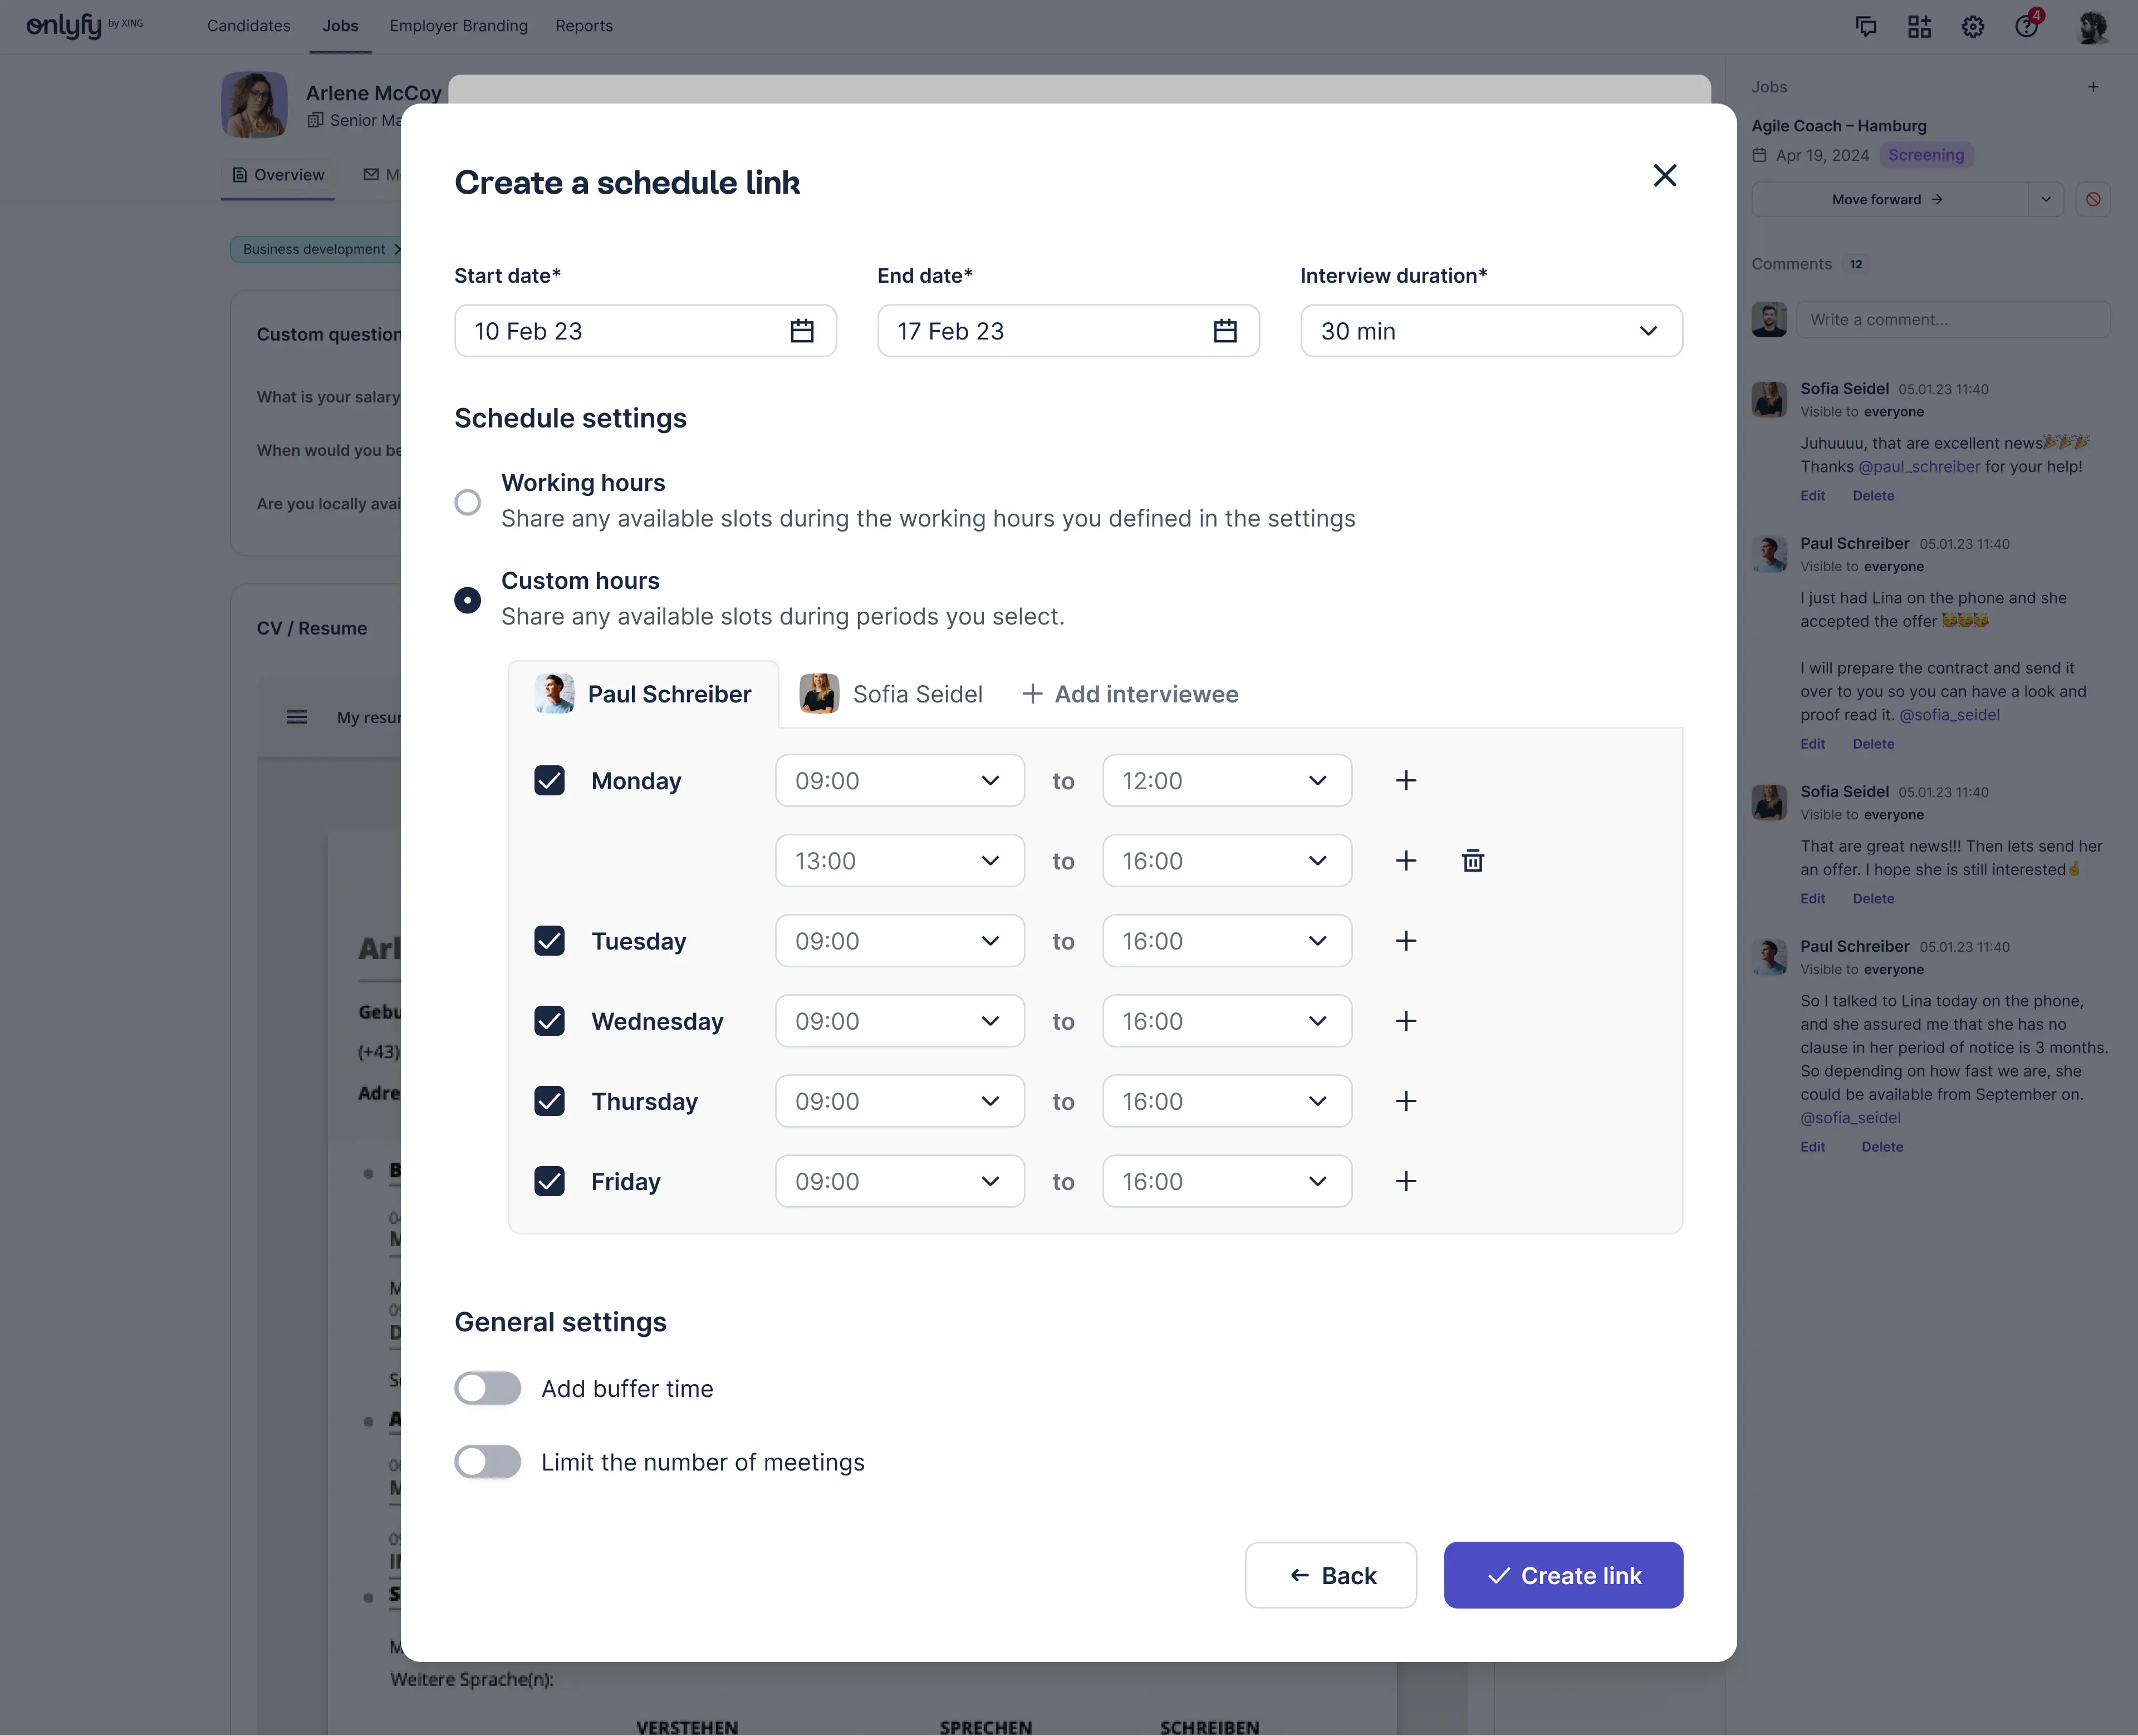The height and width of the screenshot is (1736, 2138).
Task: Open Wednesday end time 16:00 dropdown
Action: 1227,1021
